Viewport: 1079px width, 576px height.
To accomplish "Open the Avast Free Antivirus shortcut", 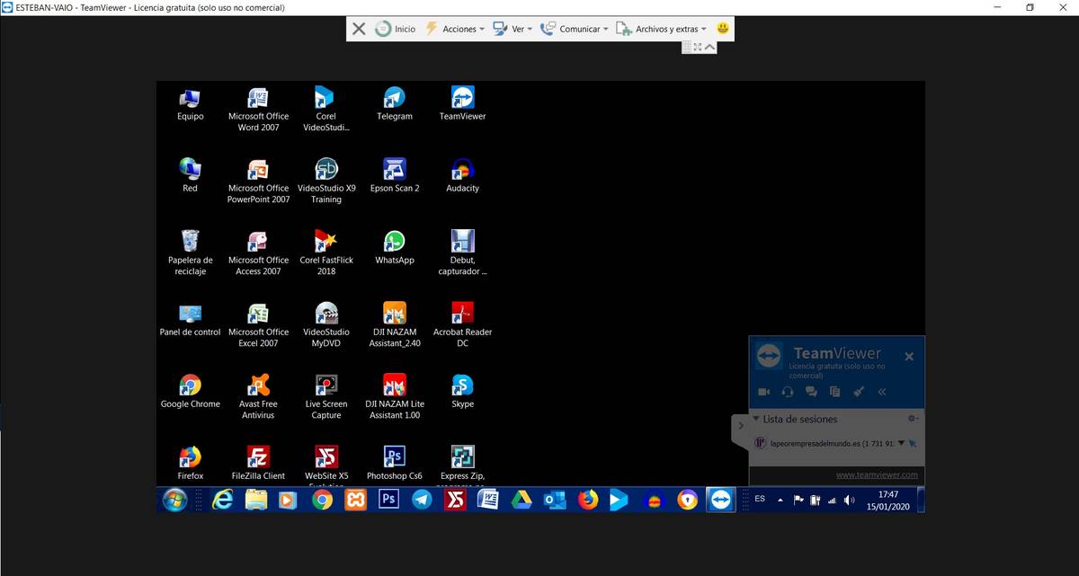I will (x=258, y=396).
